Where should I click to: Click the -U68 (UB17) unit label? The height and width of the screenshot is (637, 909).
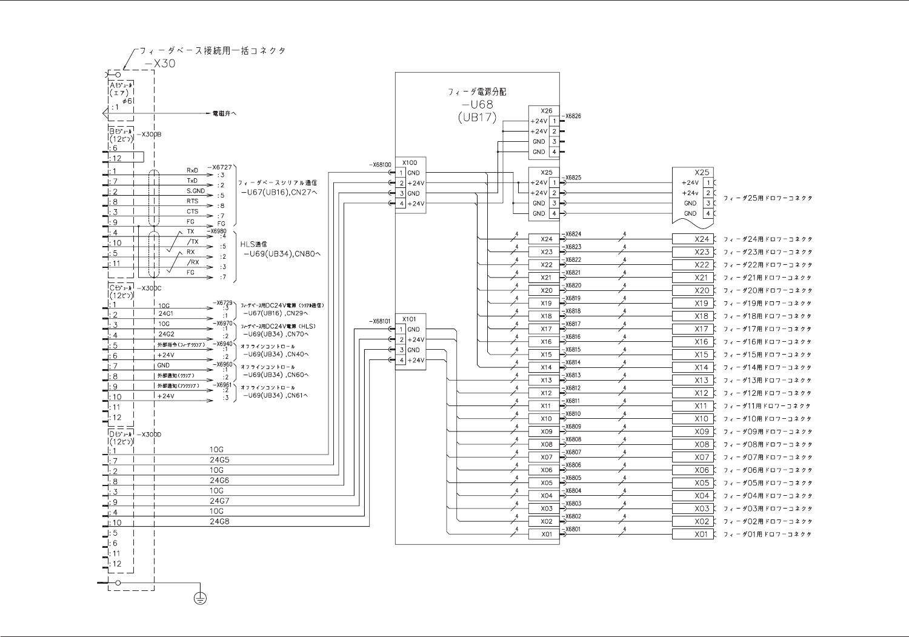coord(478,111)
